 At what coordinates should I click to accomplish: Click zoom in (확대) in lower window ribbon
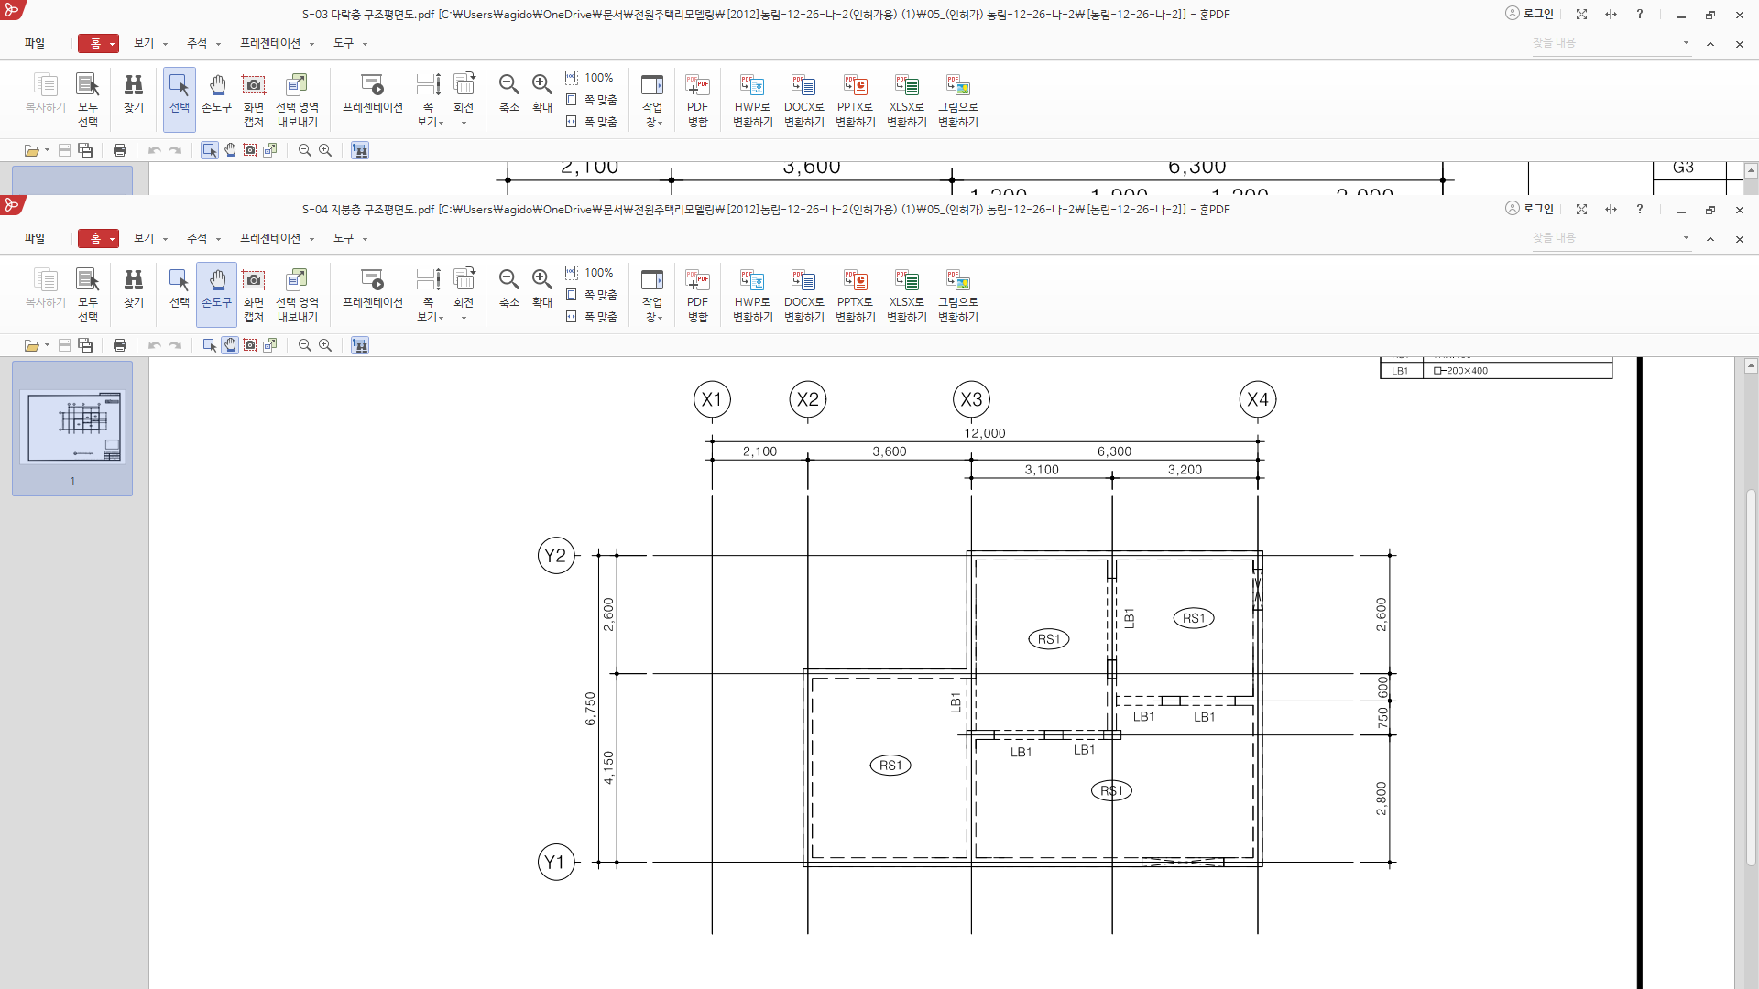542,289
